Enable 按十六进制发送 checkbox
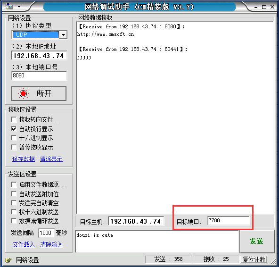 pyautogui.click(x=14, y=212)
